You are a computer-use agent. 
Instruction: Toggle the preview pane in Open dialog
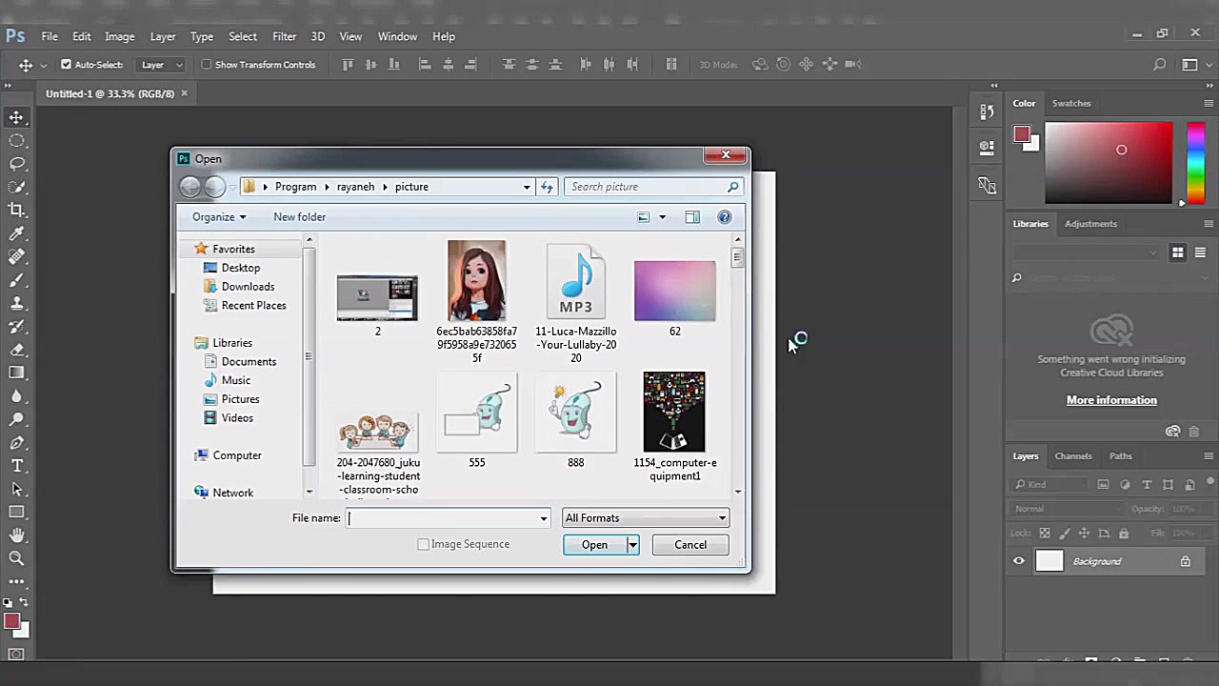[692, 217]
